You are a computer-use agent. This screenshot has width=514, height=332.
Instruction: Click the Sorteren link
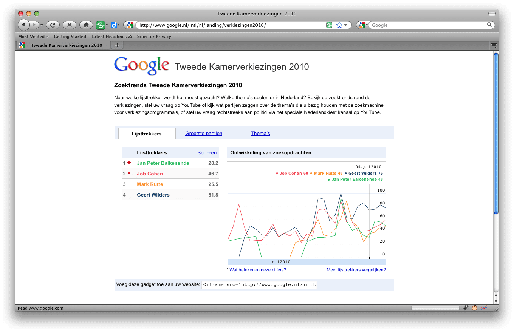pos(207,152)
